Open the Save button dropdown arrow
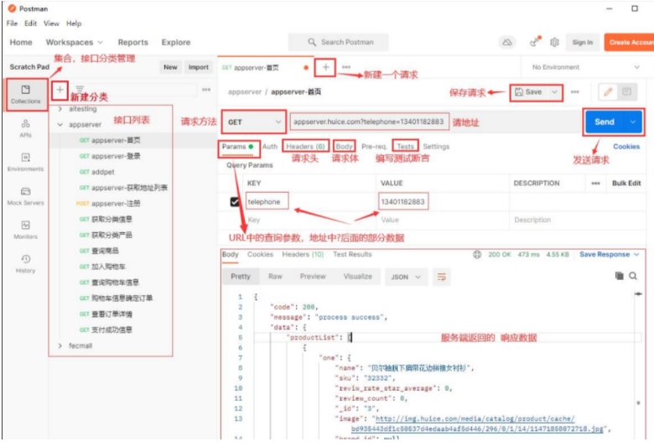Image resolution: width=654 pixels, height=447 pixels. coord(554,91)
